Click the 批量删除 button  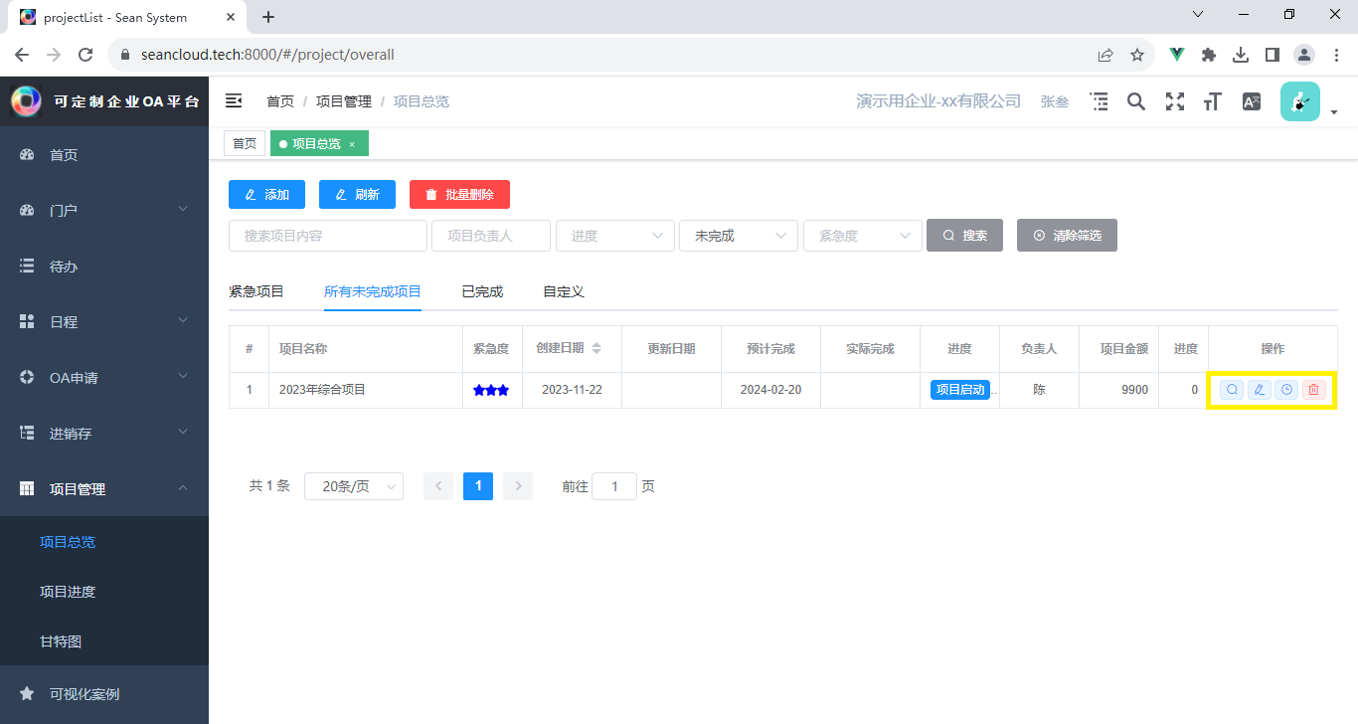tap(459, 194)
